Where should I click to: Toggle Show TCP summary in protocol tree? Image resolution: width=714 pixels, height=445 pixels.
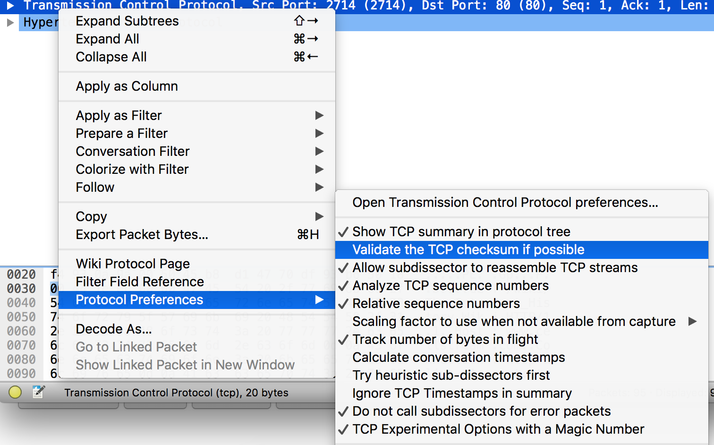tap(461, 232)
